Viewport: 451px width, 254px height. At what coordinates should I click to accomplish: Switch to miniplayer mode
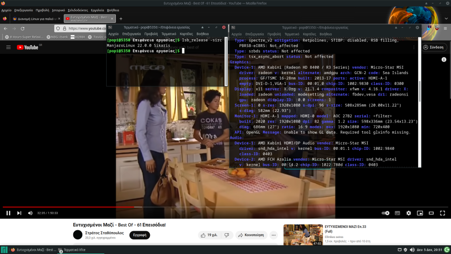[419, 213]
